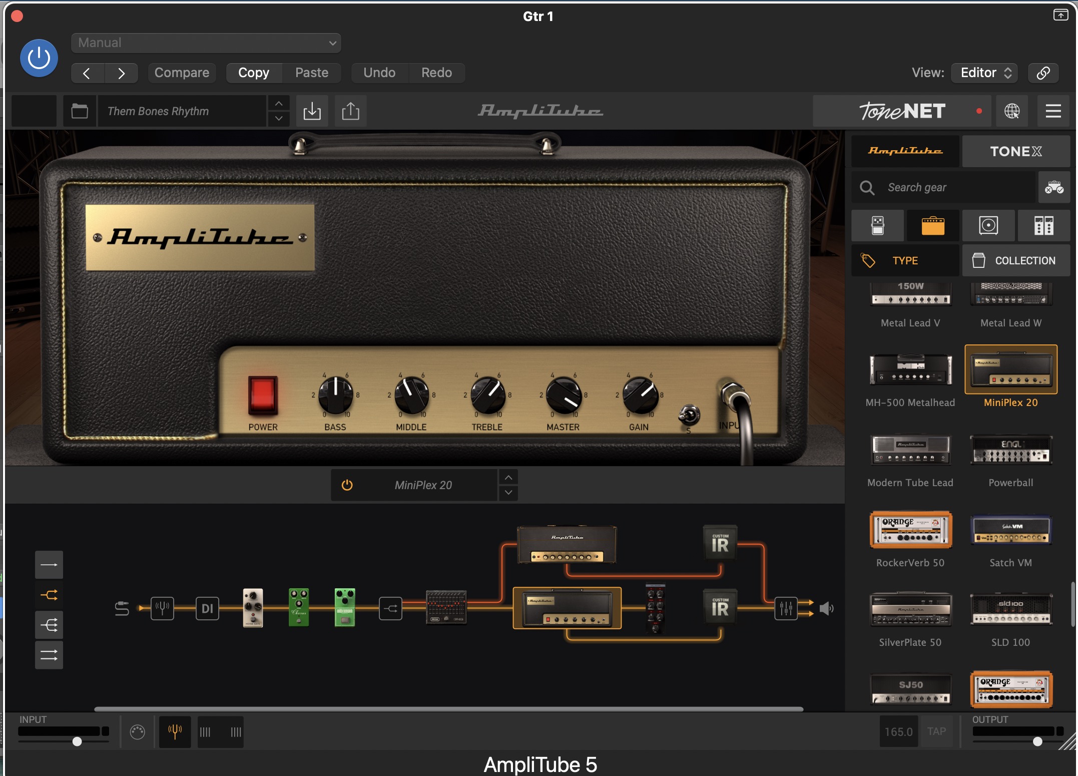Image resolution: width=1078 pixels, height=776 pixels.
Task: Open the preset browser folder icon
Action: point(80,111)
